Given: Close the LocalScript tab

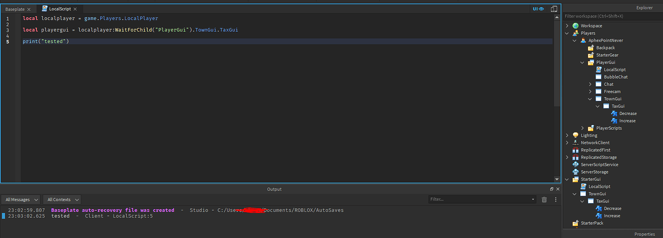Looking at the screenshot, I should tap(75, 9).
